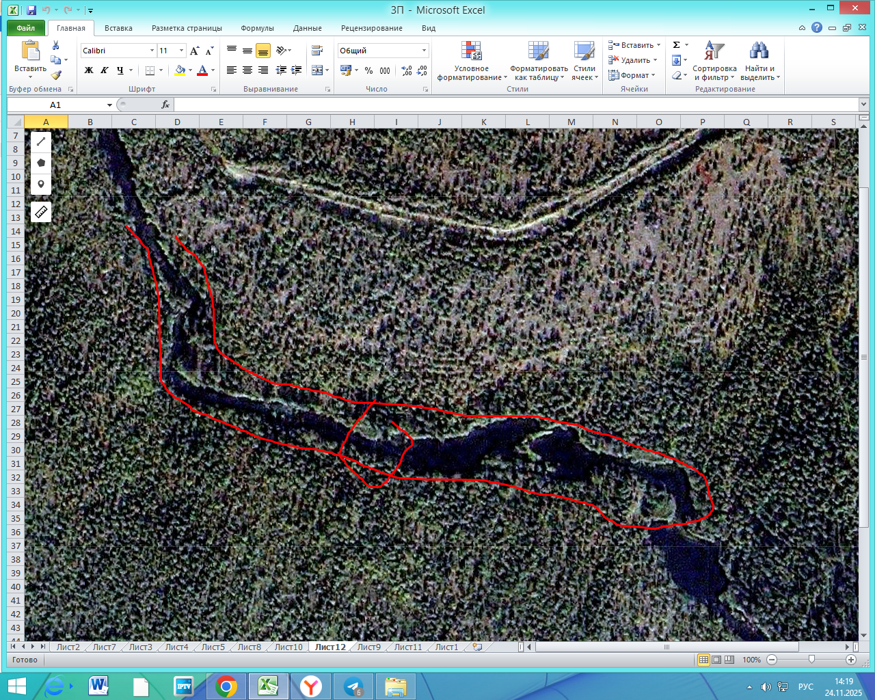This screenshot has width=875, height=700.
Task: Click the Условное форматирование button
Action: pos(472,62)
